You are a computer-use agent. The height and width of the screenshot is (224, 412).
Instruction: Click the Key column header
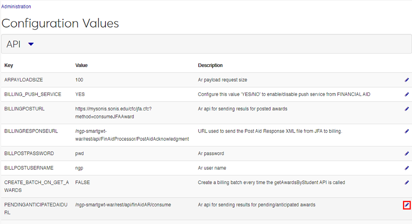(x=9, y=66)
